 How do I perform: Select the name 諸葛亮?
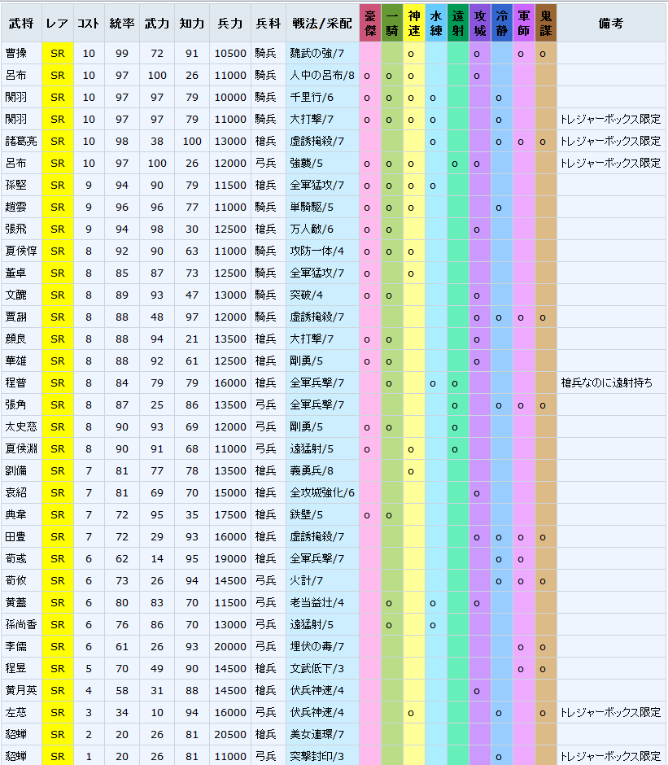21,141
